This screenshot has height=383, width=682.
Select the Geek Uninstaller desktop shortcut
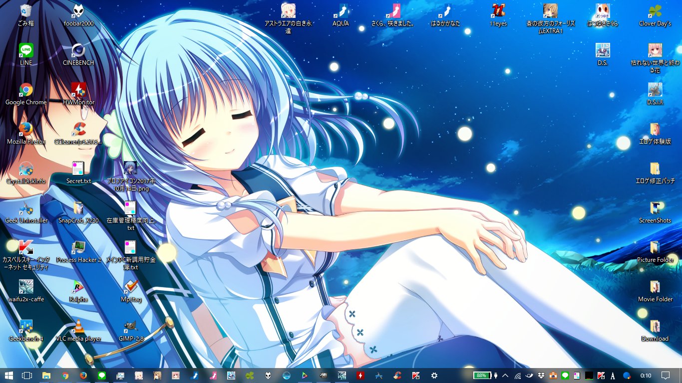coord(25,212)
